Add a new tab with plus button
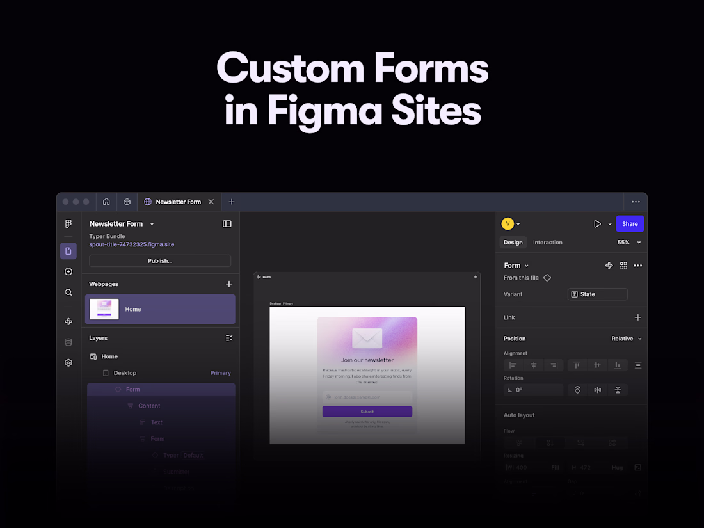 click(232, 202)
